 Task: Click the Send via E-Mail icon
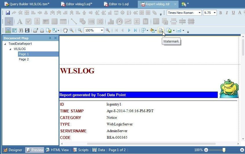(179, 30)
